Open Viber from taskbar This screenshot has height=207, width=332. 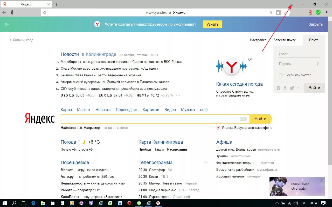click(91, 203)
